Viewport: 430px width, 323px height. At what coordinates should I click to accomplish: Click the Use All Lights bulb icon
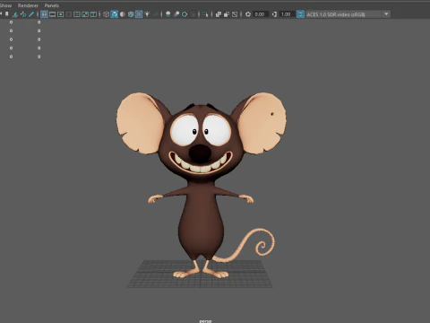tap(147, 14)
